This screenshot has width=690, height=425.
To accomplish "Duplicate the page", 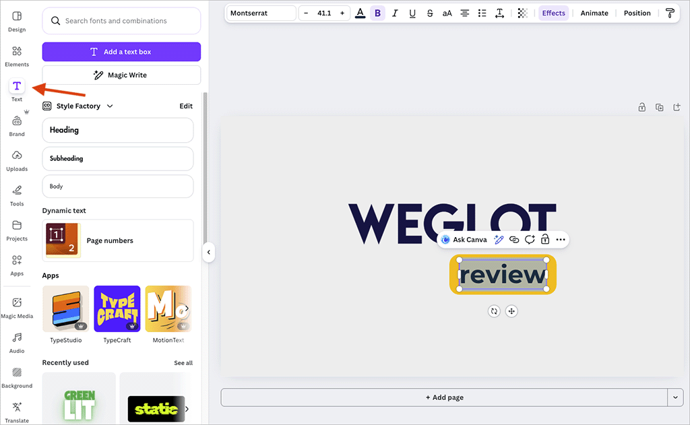I will 659,107.
